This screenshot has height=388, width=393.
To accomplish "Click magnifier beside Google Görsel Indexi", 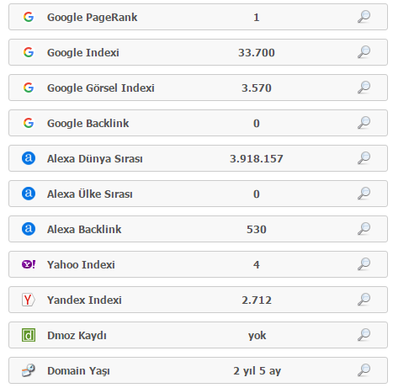I will [x=364, y=88].
